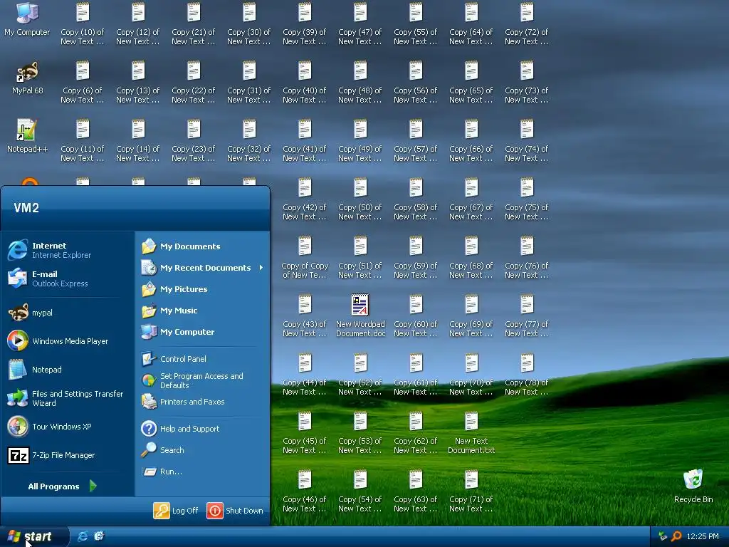
Task: Open E-mail Outlook Express entry
Action: (x=68, y=278)
